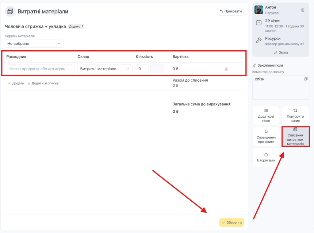314x233 pixels.
Task: Click the Ресурси hammer icon
Action: [259, 41]
